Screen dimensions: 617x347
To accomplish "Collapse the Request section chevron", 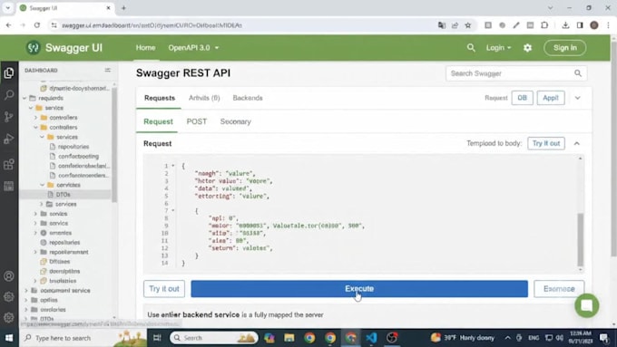I will [576, 143].
